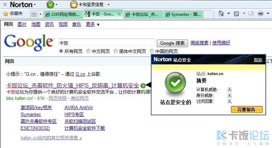Click the 完整报告 full report button
Screen dimensions: 272x148
click(x=247, y=109)
